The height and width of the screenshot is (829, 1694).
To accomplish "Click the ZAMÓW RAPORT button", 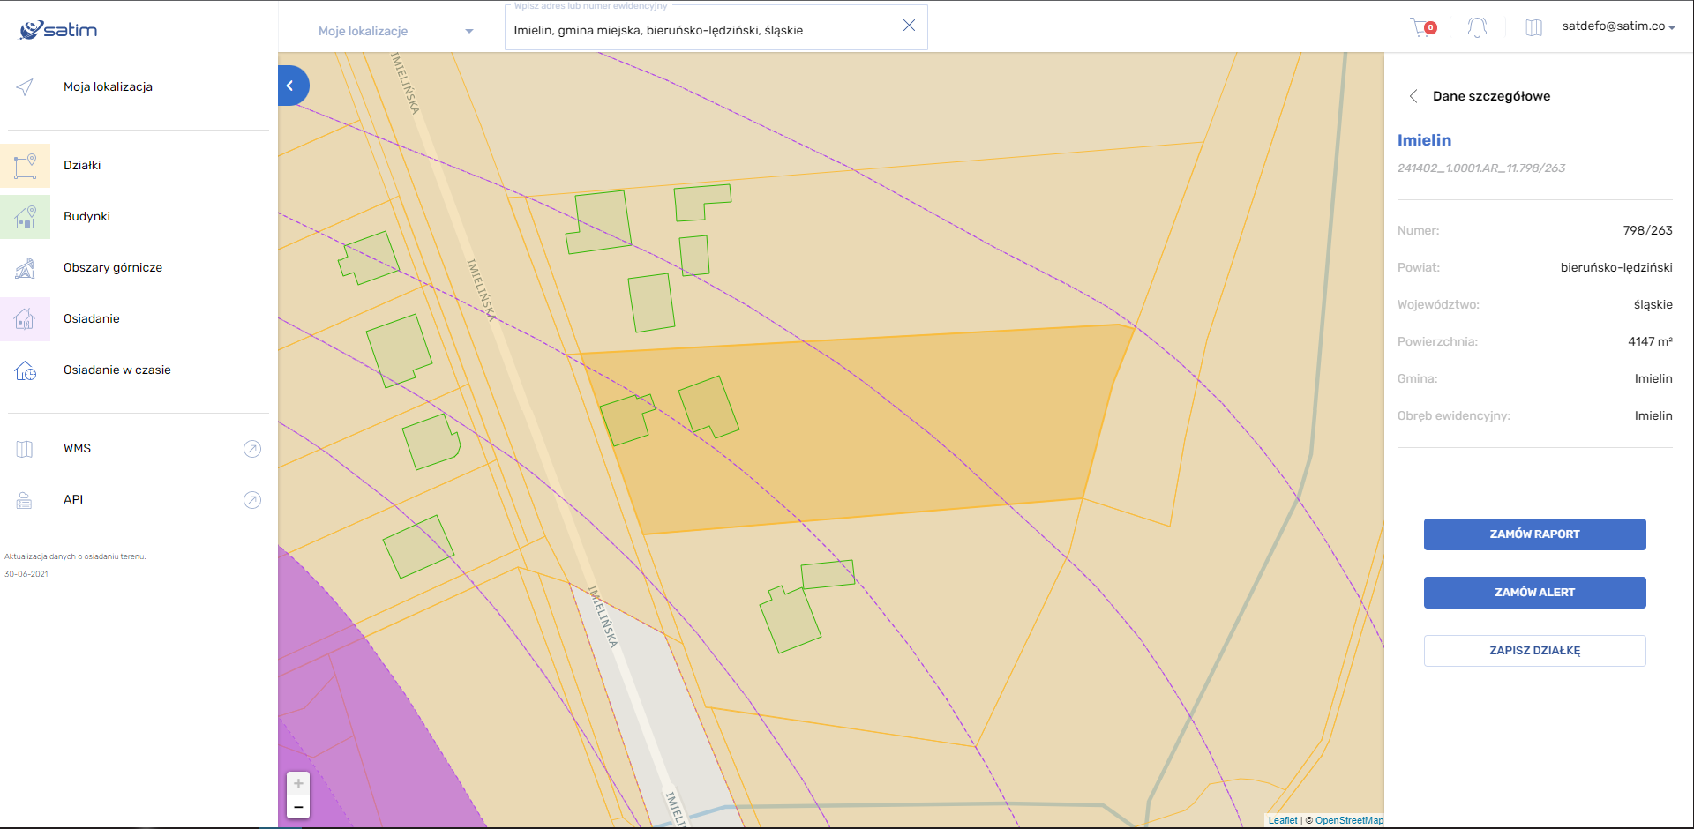I will [x=1534, y=534].
